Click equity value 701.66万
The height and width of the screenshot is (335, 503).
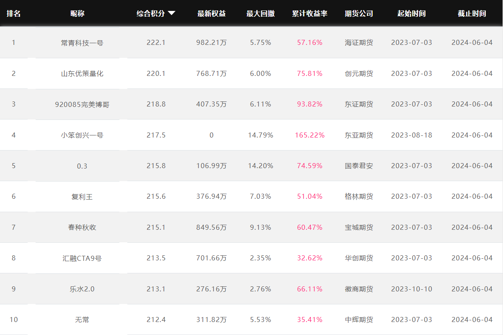pos(212,258)
